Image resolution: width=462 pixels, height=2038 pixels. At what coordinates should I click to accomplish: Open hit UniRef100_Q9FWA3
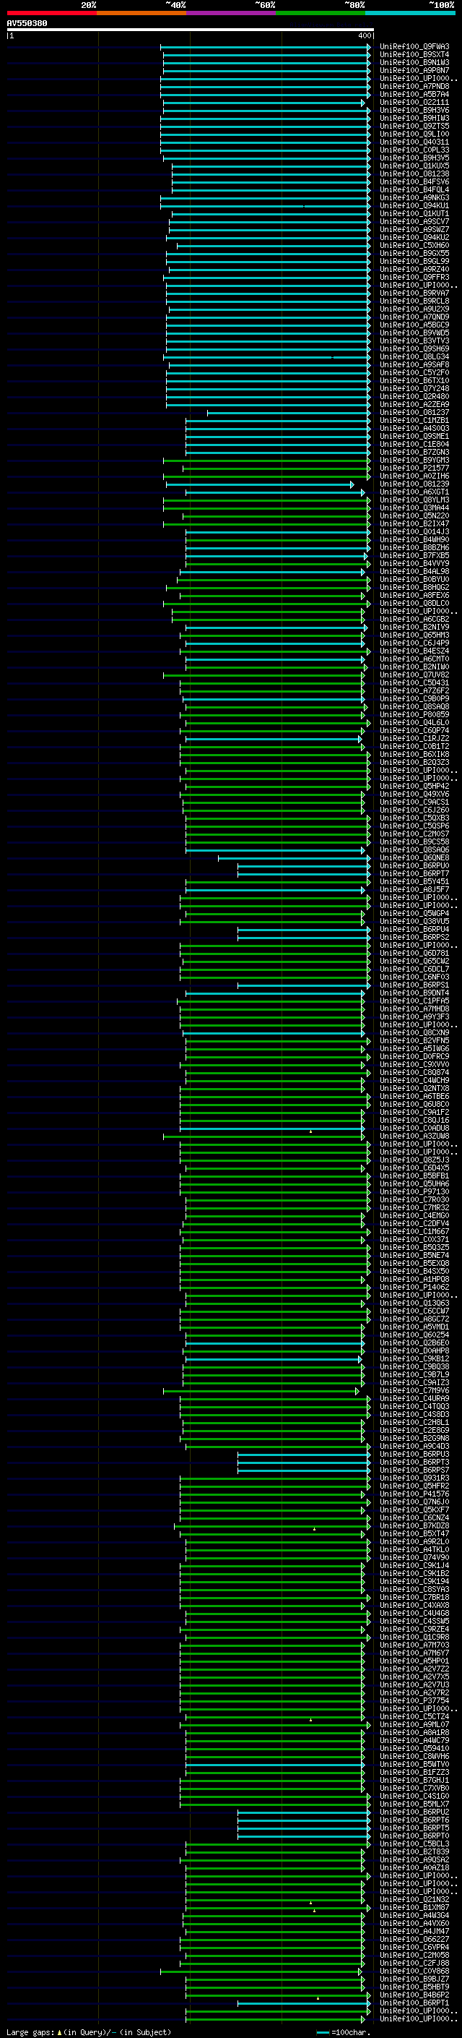click(414, 47)
